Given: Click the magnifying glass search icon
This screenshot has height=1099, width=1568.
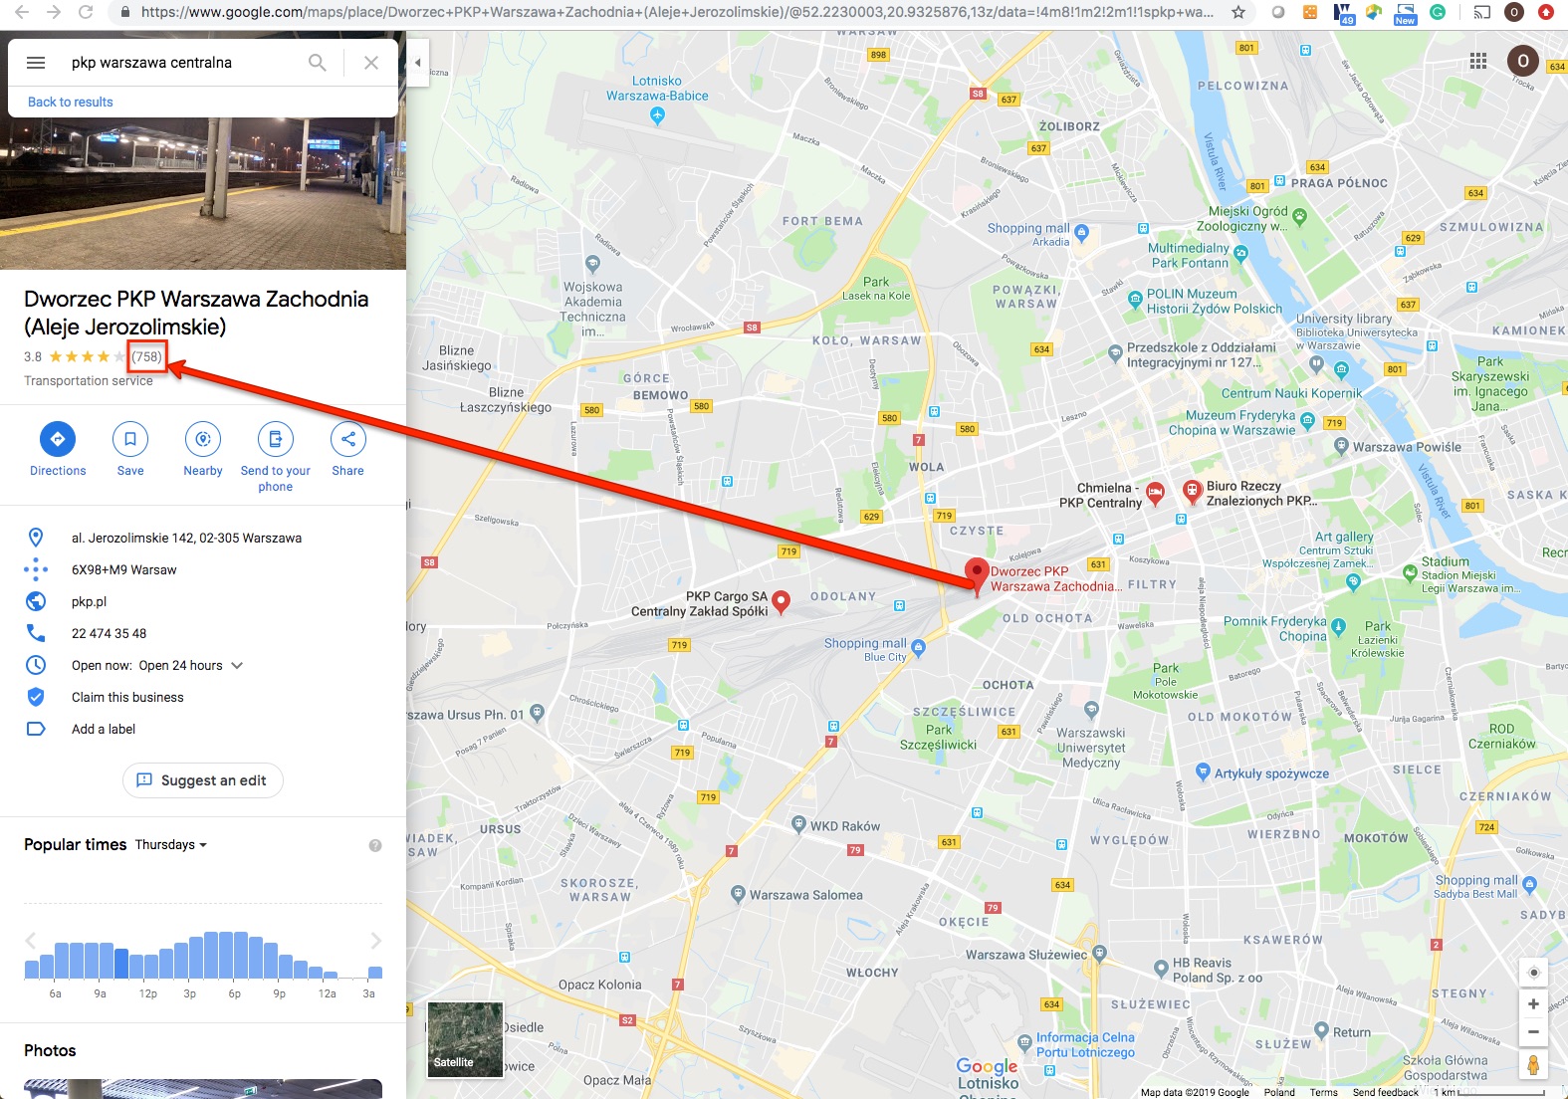Looking at the screenshot, I should tap(318, 63).
